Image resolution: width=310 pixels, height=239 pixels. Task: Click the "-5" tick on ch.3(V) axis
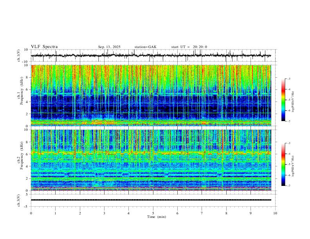(27, 207)
